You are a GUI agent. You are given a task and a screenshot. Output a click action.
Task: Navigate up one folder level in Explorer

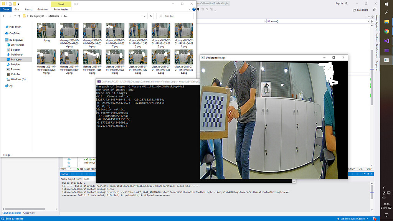click(19, 16)
